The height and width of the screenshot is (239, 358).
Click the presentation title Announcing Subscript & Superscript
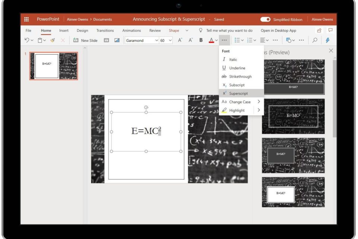169,19
